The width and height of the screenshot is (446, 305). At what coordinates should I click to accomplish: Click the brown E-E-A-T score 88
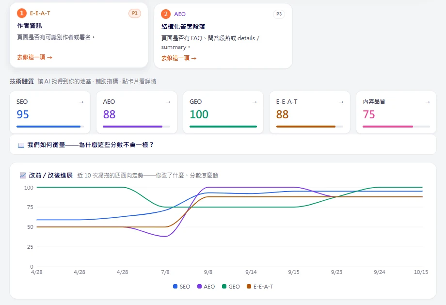tap(283, 114)
